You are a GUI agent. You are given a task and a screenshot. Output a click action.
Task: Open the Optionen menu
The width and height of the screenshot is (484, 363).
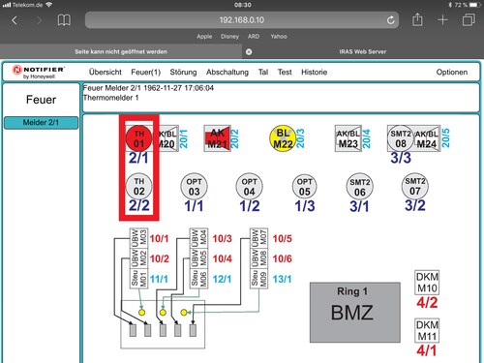[x=452, y=72]
